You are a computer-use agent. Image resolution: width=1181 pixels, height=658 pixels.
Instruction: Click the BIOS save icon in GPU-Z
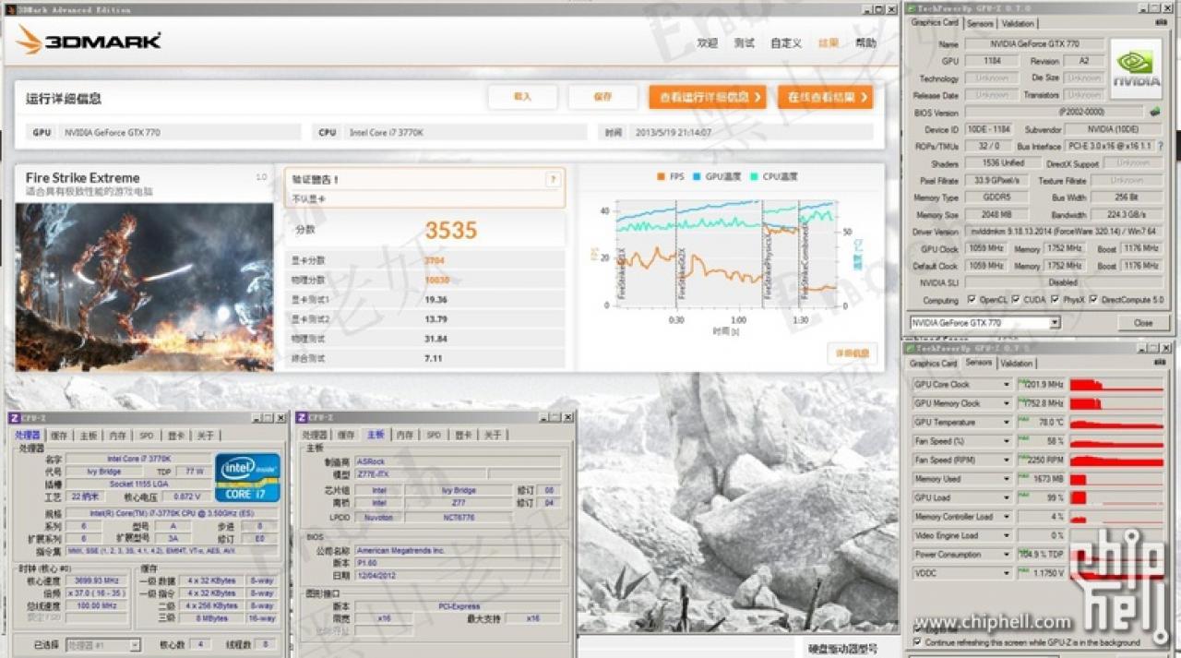[1155, 112]
